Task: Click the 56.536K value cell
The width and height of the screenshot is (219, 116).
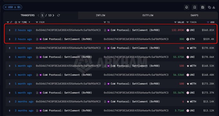Action: (179, 75)
